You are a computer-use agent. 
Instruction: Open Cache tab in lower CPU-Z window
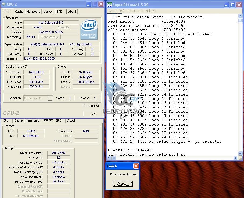[19, 120]
